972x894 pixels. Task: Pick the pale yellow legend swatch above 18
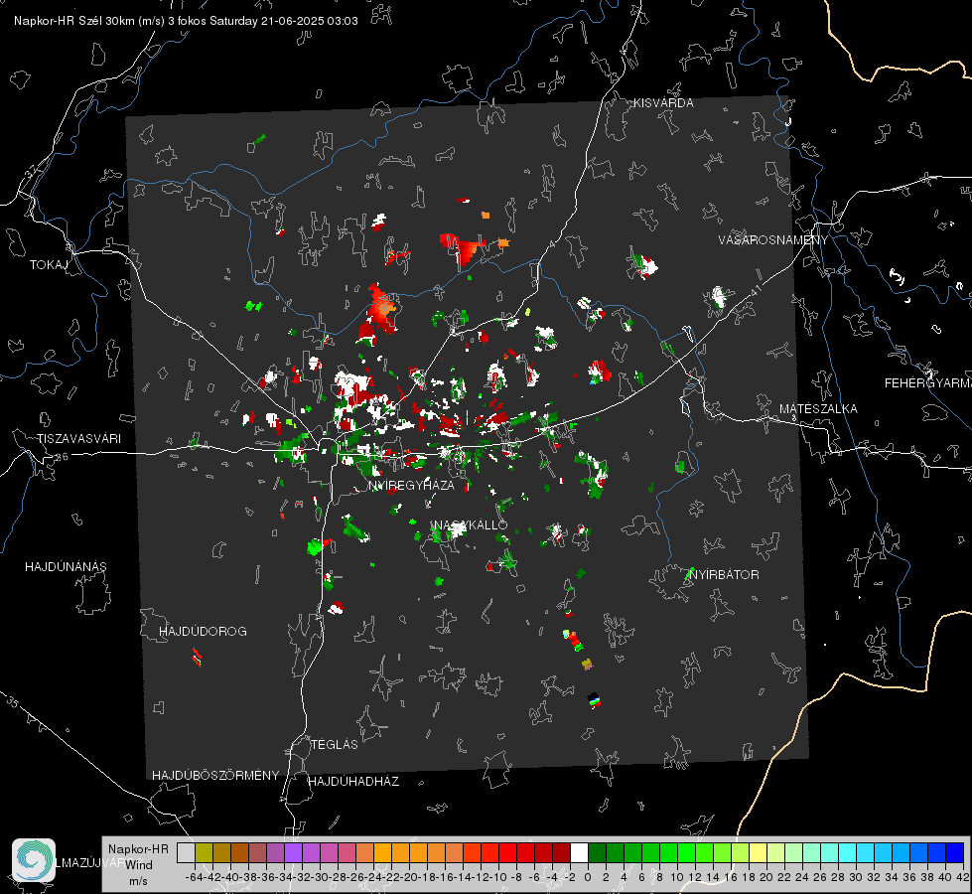pyautogui.click(x=759, y=853)
